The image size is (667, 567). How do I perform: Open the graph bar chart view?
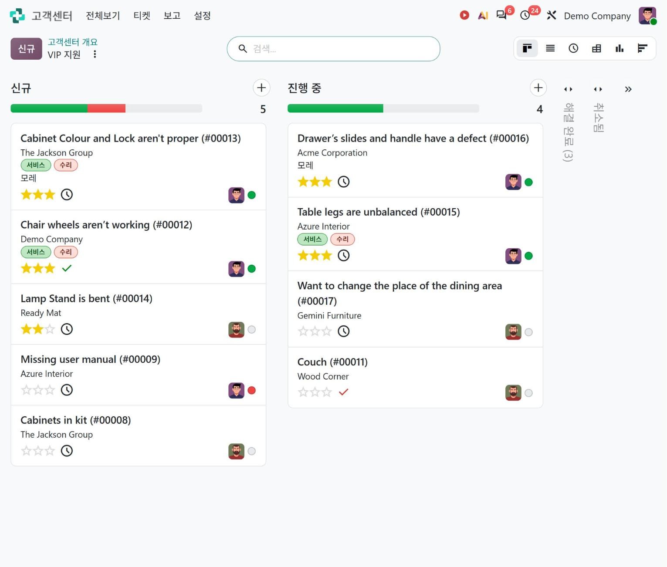[620, 48]
